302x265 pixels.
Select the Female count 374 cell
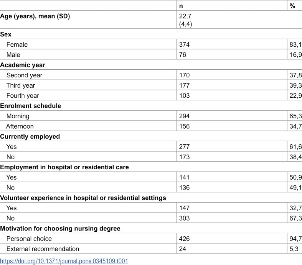pos(232,44)
